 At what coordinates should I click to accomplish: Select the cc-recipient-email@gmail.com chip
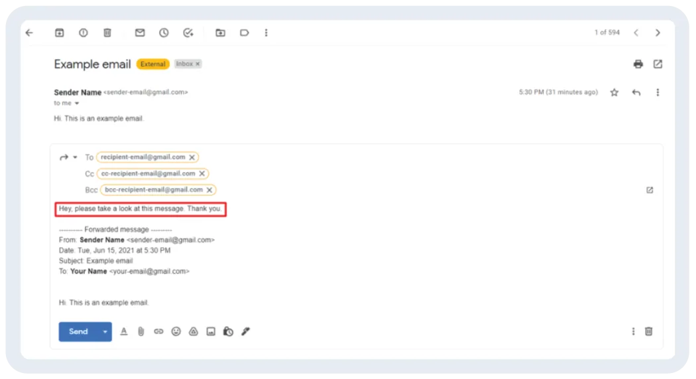coord(152,174)
